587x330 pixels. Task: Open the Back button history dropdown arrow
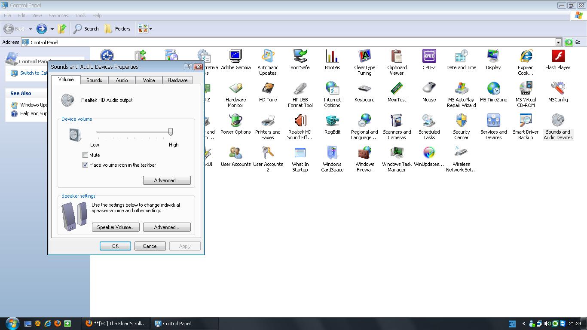click(31, 29)
